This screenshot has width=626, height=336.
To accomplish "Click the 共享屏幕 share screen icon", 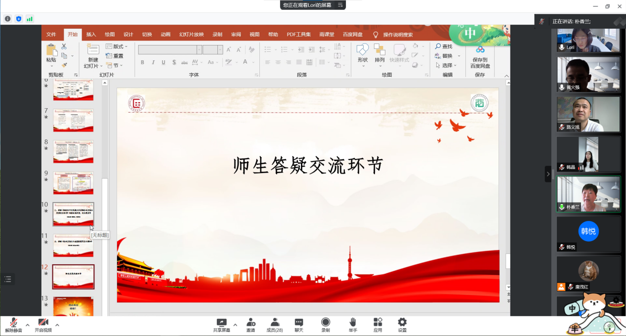I will click(221, 323).
